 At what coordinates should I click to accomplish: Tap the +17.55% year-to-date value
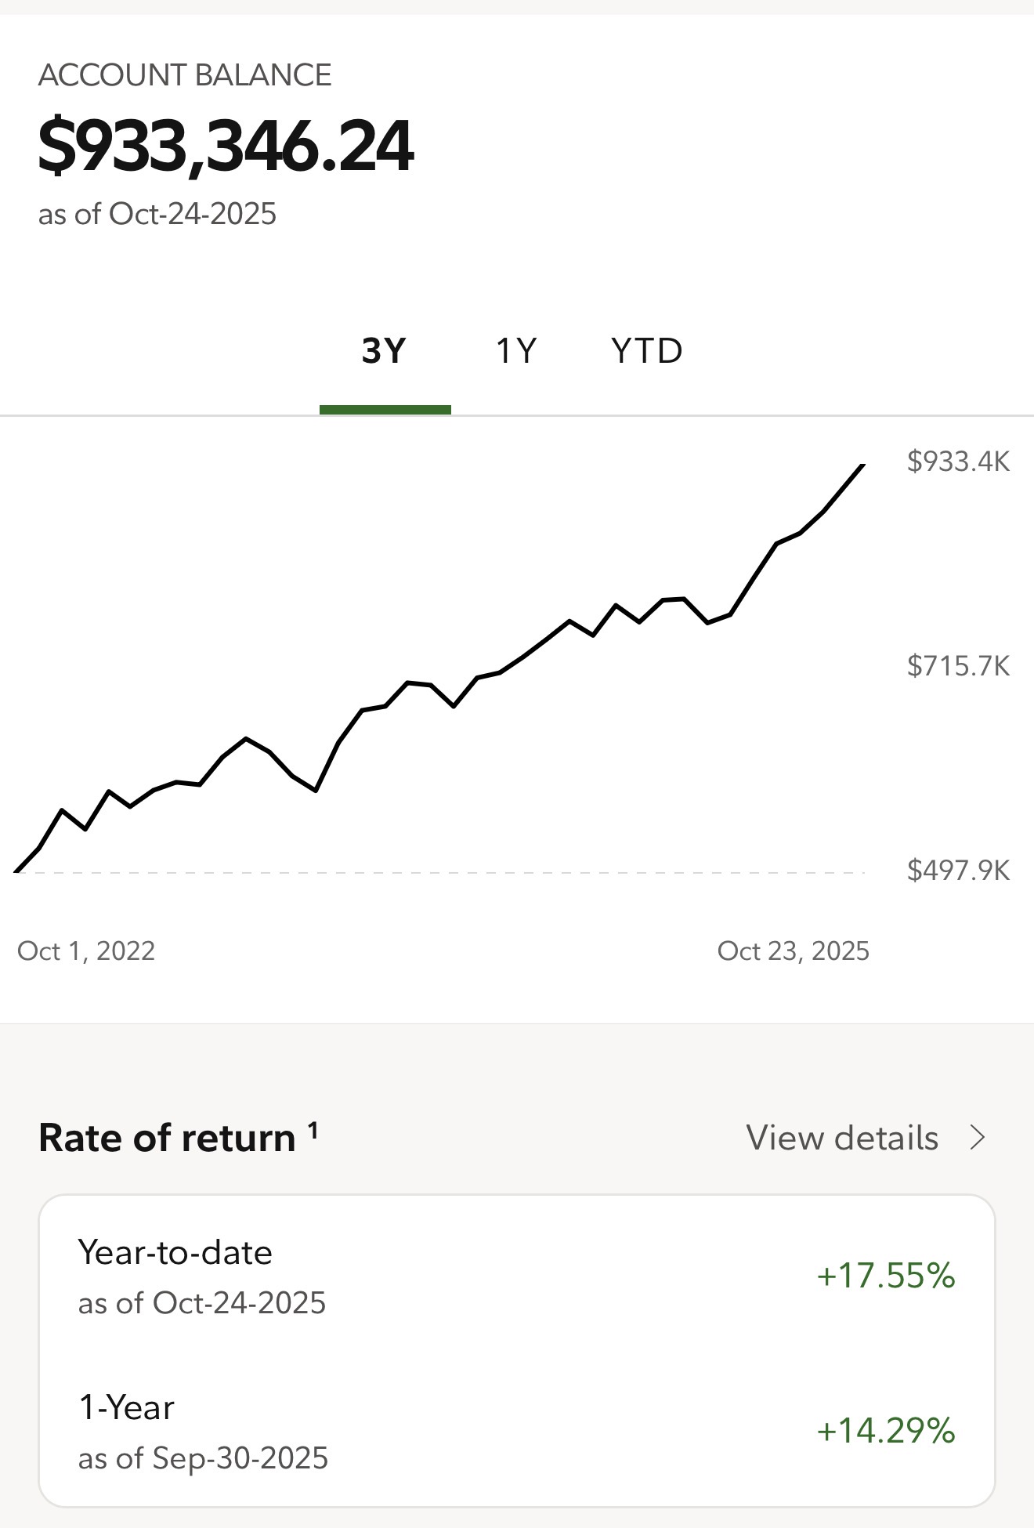(885, 1276)
